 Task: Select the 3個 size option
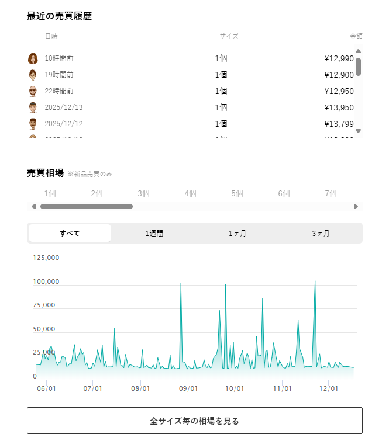pos(143,193)
